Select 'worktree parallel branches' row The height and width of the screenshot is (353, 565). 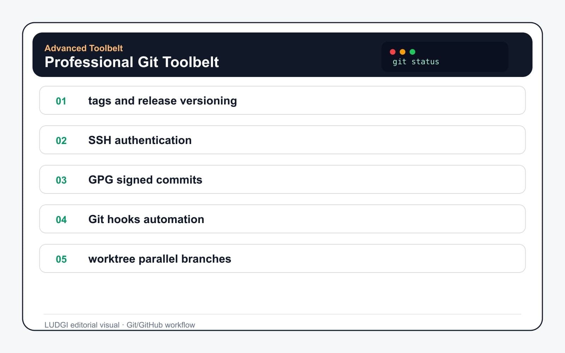(x=282, y=258)
